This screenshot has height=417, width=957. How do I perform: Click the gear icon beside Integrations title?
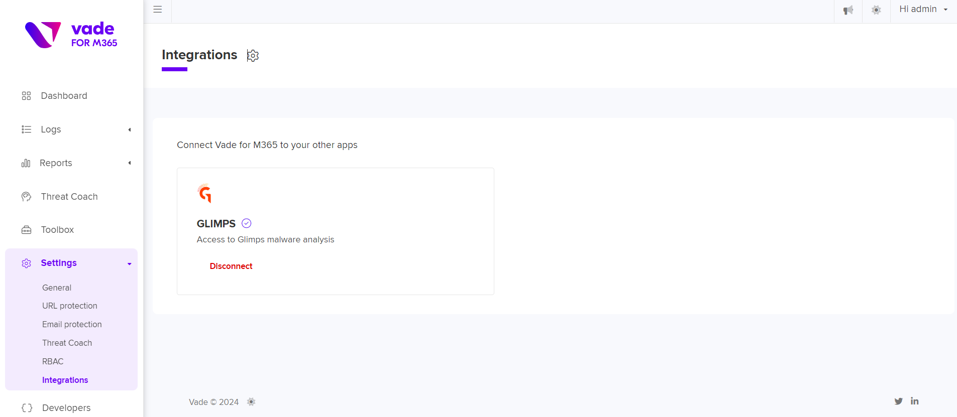click(253, 55)
